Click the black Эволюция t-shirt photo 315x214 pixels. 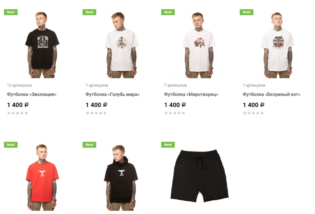click(42, 45)
